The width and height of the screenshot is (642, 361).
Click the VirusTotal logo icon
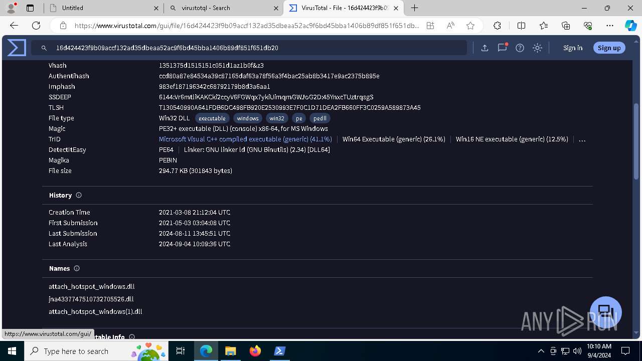pyautogui.click(x=17, y=48)
